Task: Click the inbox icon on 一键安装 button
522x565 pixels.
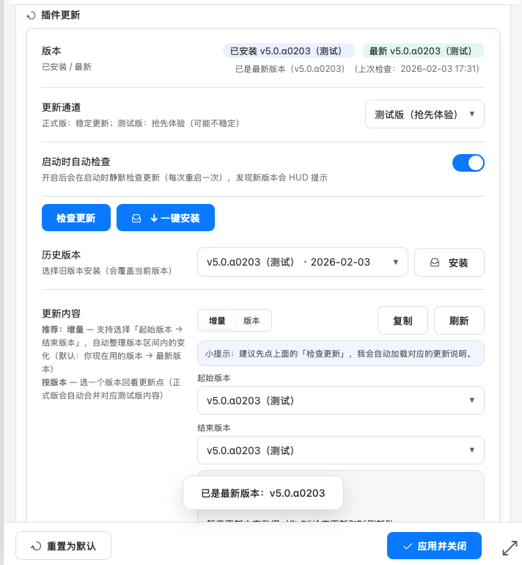Action: tap(136, 218)
